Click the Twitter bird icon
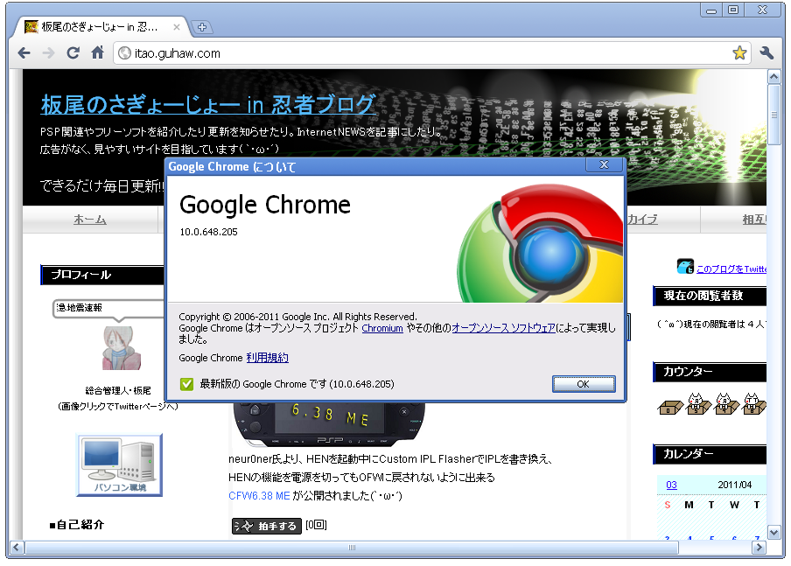 685,266
